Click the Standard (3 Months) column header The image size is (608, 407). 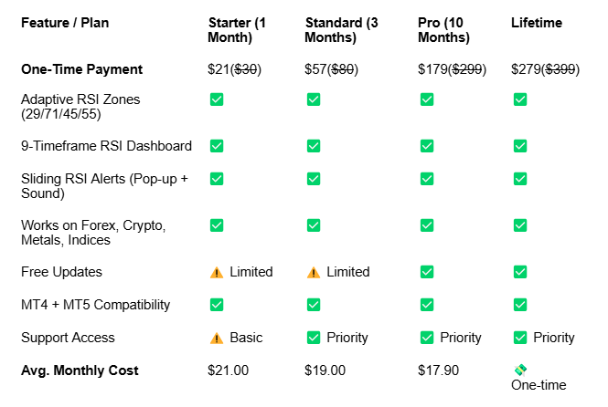pos(341,30)
